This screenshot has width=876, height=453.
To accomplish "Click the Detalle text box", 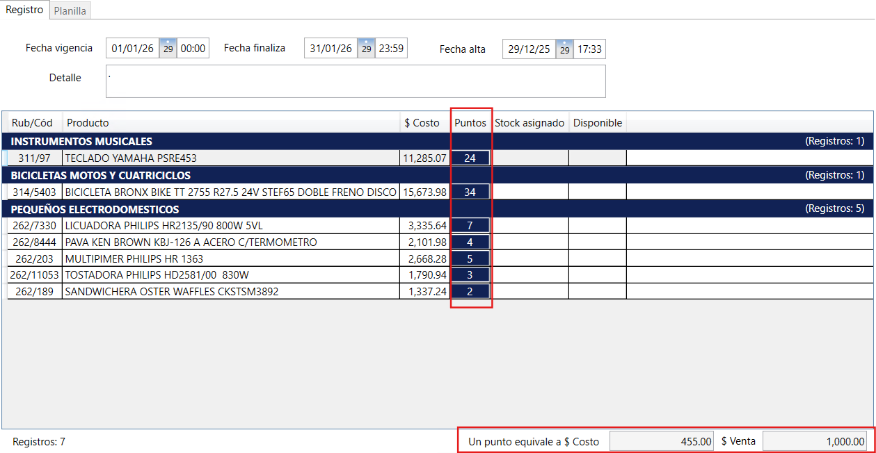I will coord(355,81).
